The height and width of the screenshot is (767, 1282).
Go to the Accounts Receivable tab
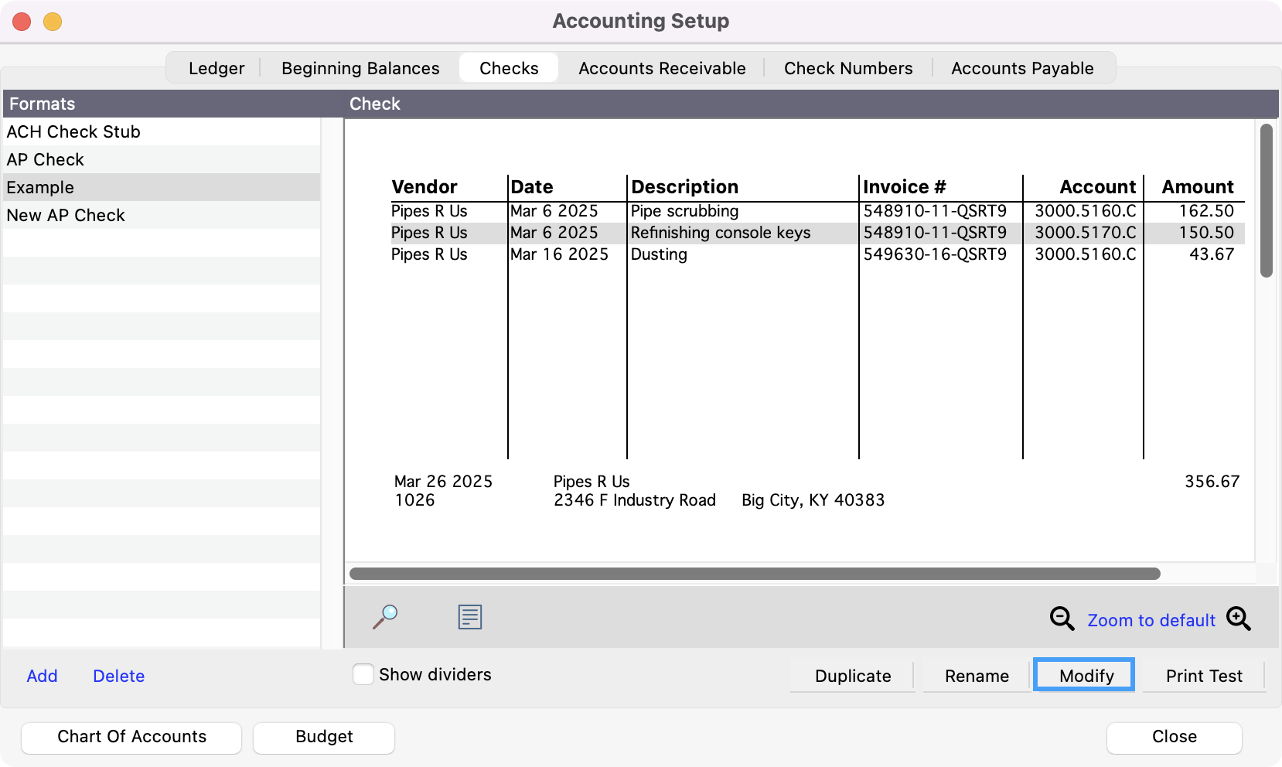pyautogui.click(x=662, y=68)
